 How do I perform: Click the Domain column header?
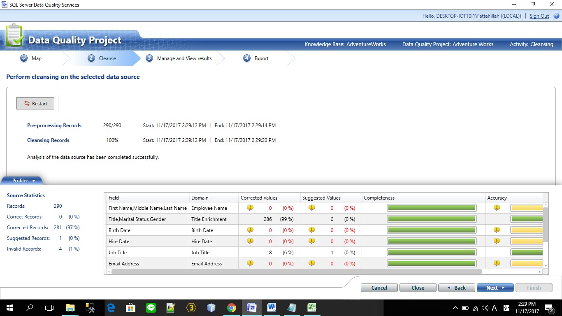tap(214, 197)
